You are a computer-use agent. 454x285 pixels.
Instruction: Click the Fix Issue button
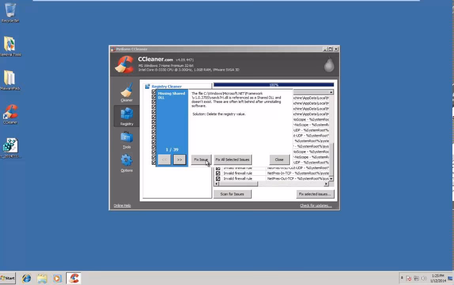click(x=201, y=160)
